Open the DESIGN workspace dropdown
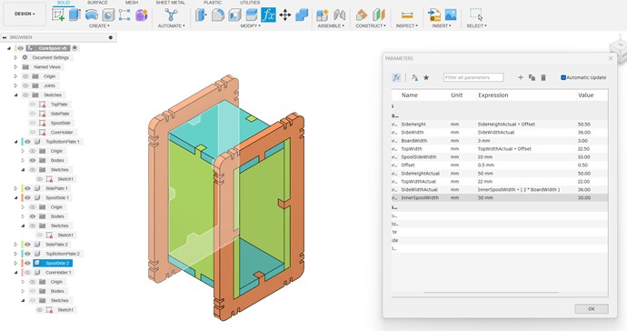The image size is (627, 331). (25, 14)
